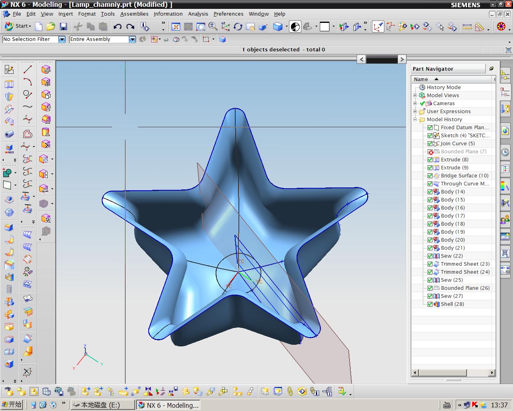
Task: Open the No Selection Filter dropdown
Action: (x=62, y=39)
